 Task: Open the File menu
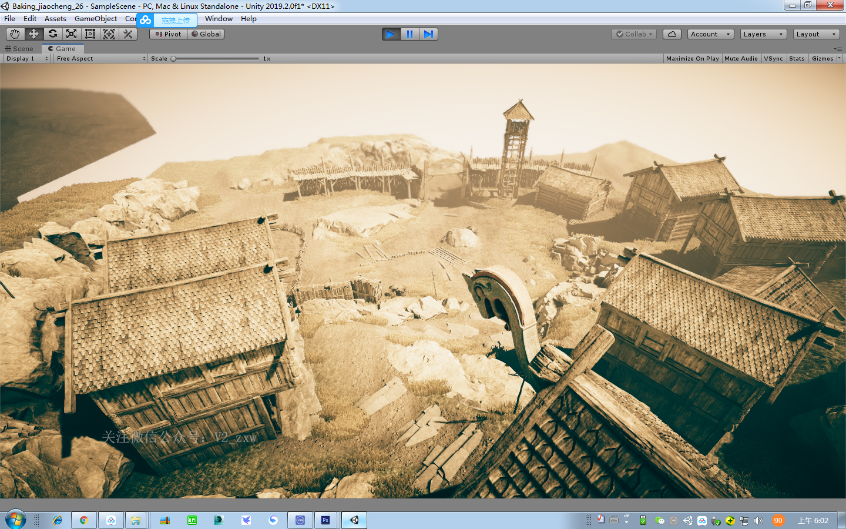[x=10, y=19]
